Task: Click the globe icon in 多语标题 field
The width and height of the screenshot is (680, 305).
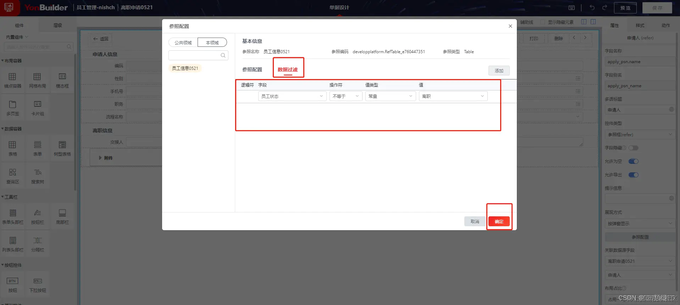Action: click(671, 110)
